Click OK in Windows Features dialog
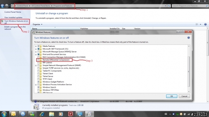This screenshot has width=209, height=117. point(172,96)
